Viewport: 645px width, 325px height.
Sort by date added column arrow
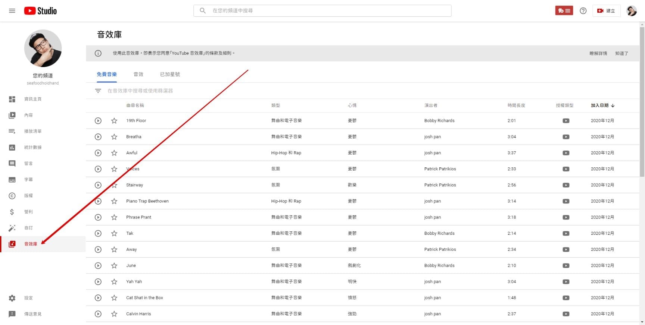click(613, 105)
